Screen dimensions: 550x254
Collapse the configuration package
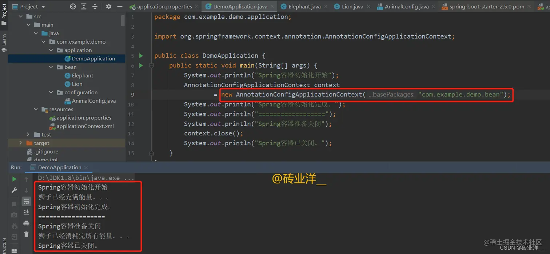[x=51, y=92]
